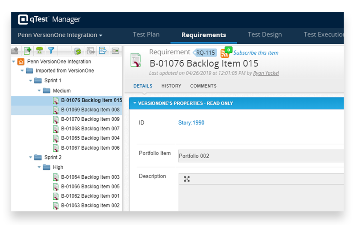This screenshot has width=354, height=225.
Task: Click the orange RSS subscribe icon
Action: [225, 53]
